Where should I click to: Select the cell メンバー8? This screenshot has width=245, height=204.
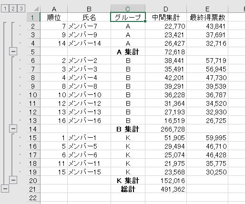[89, 86]
